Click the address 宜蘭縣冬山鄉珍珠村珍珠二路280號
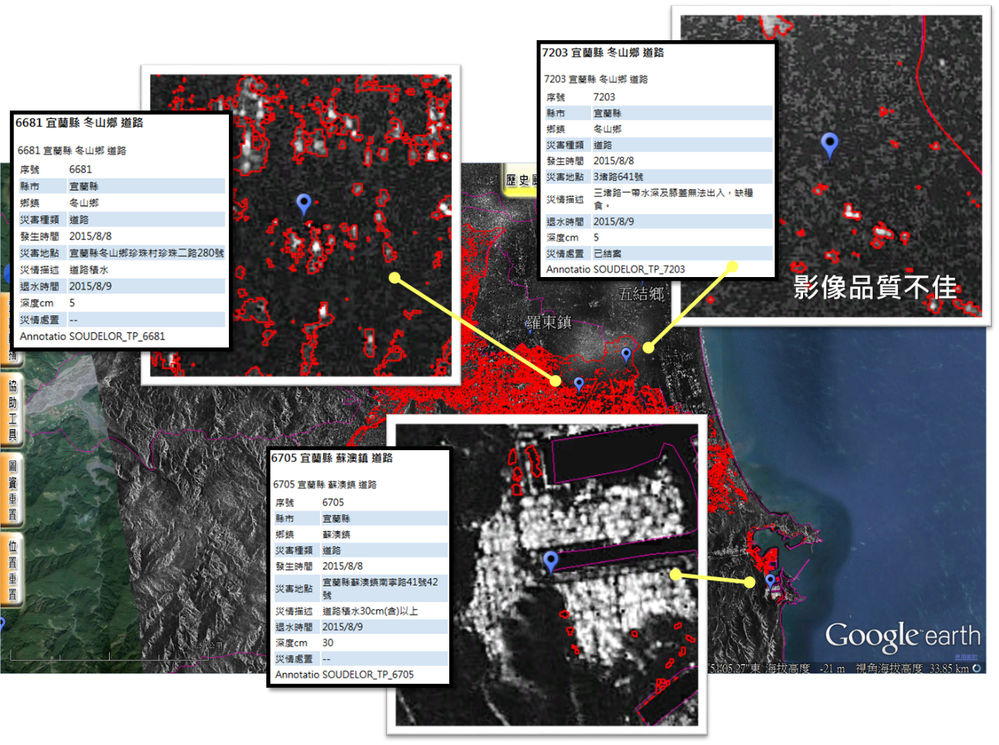Screen dimensions: 999x745 click(x=146, y=253)
